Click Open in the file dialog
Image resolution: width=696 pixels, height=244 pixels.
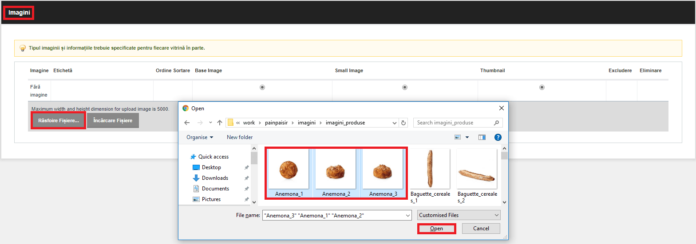coord(436,229)
